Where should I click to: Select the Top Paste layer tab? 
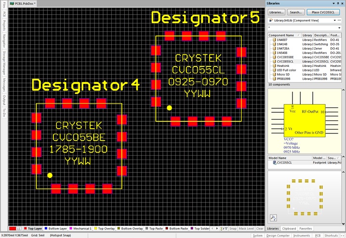pyautogui.click(x=154, y=229)
